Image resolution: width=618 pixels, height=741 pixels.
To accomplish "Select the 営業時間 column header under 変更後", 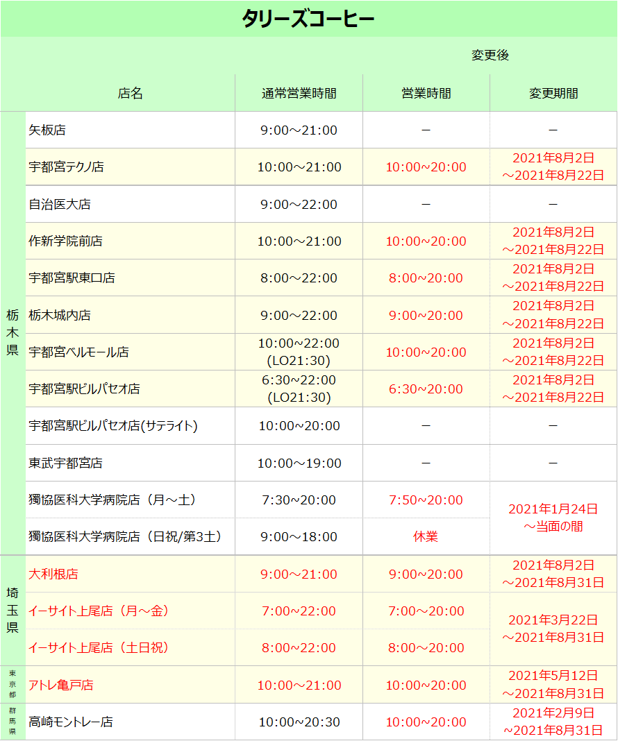I will click(x=426, y=93).
